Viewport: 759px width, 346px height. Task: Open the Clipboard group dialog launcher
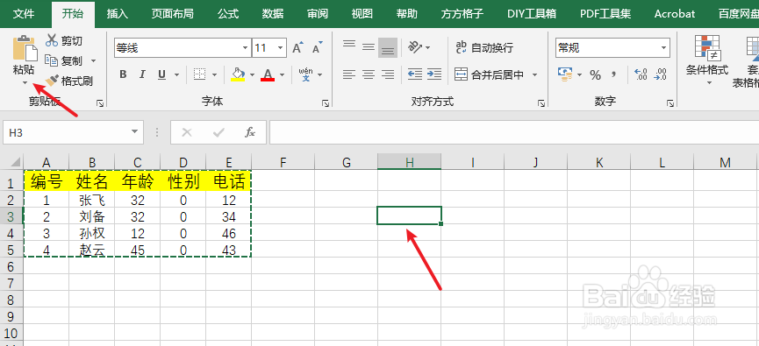tap(100, 103)
